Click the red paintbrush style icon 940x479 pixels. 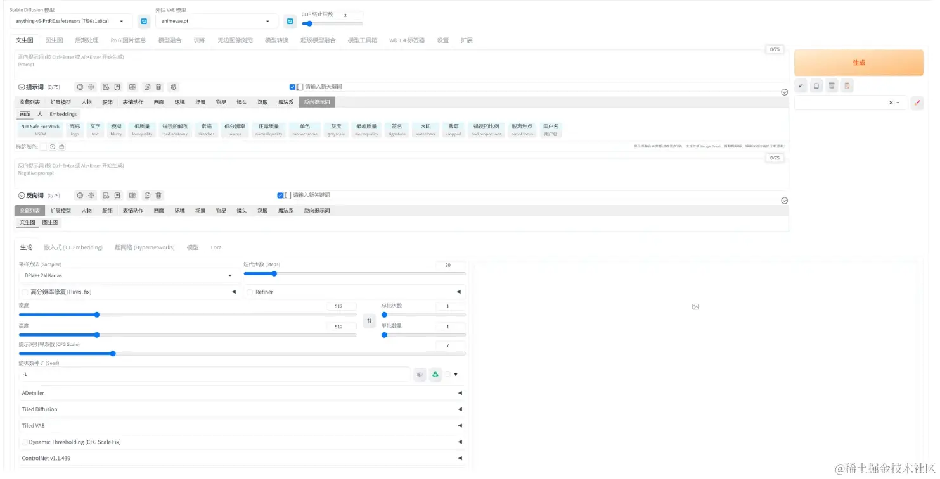(917, 103)
